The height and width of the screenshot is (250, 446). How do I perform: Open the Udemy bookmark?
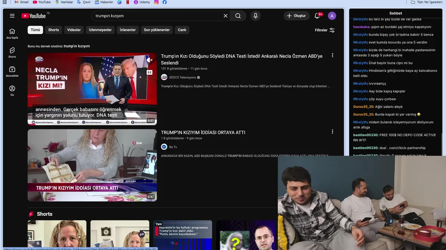[x=142, y=2]
